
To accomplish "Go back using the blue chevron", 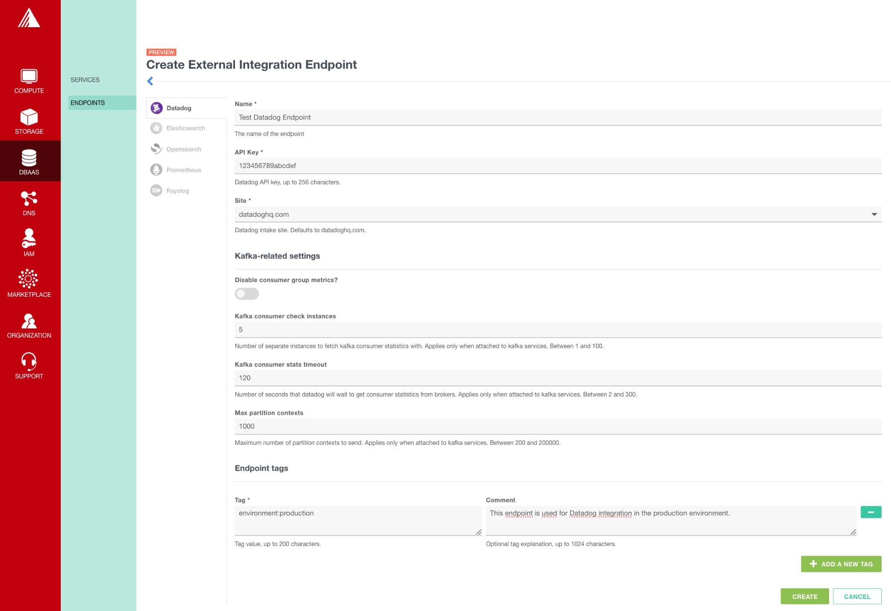I will [x=150, y=81].
